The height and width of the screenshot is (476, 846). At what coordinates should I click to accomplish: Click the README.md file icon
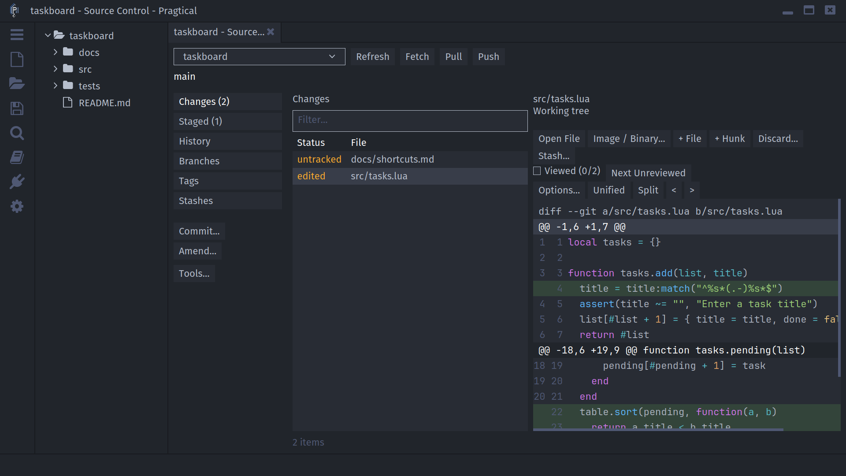tap(67, 103)
